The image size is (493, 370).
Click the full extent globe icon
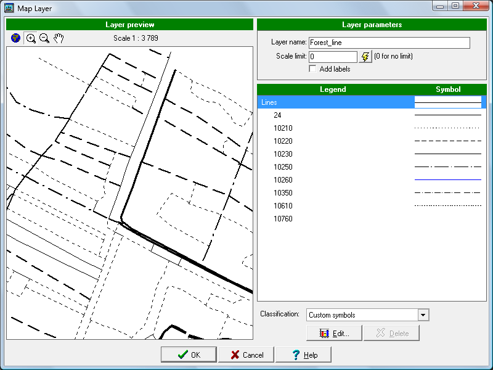pos(16,38)
